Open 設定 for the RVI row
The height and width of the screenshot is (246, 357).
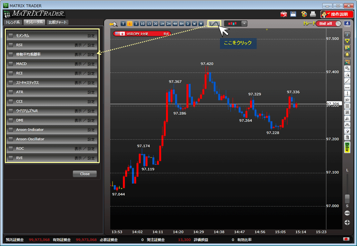91,158
